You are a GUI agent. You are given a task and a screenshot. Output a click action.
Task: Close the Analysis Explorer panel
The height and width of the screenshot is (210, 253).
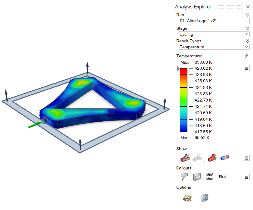point(248,7)
